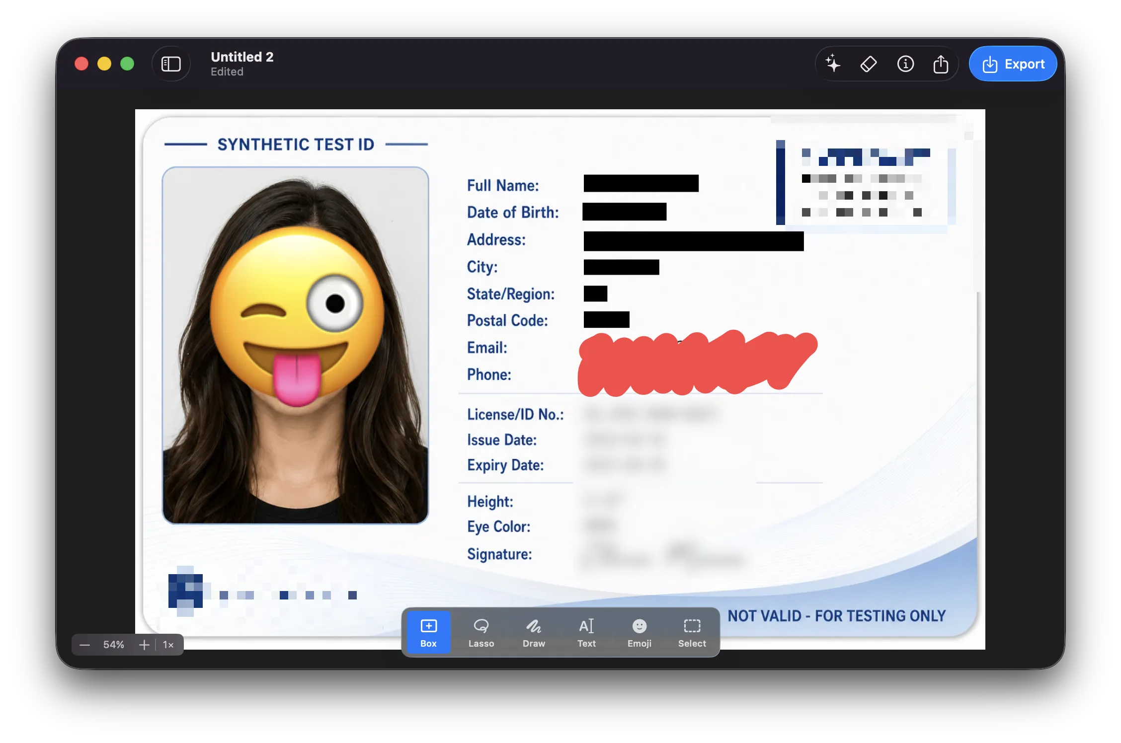Click the 54% zoom level value
The height and width of the screenshot is (743, 1121).
click(x=114, y=645)
